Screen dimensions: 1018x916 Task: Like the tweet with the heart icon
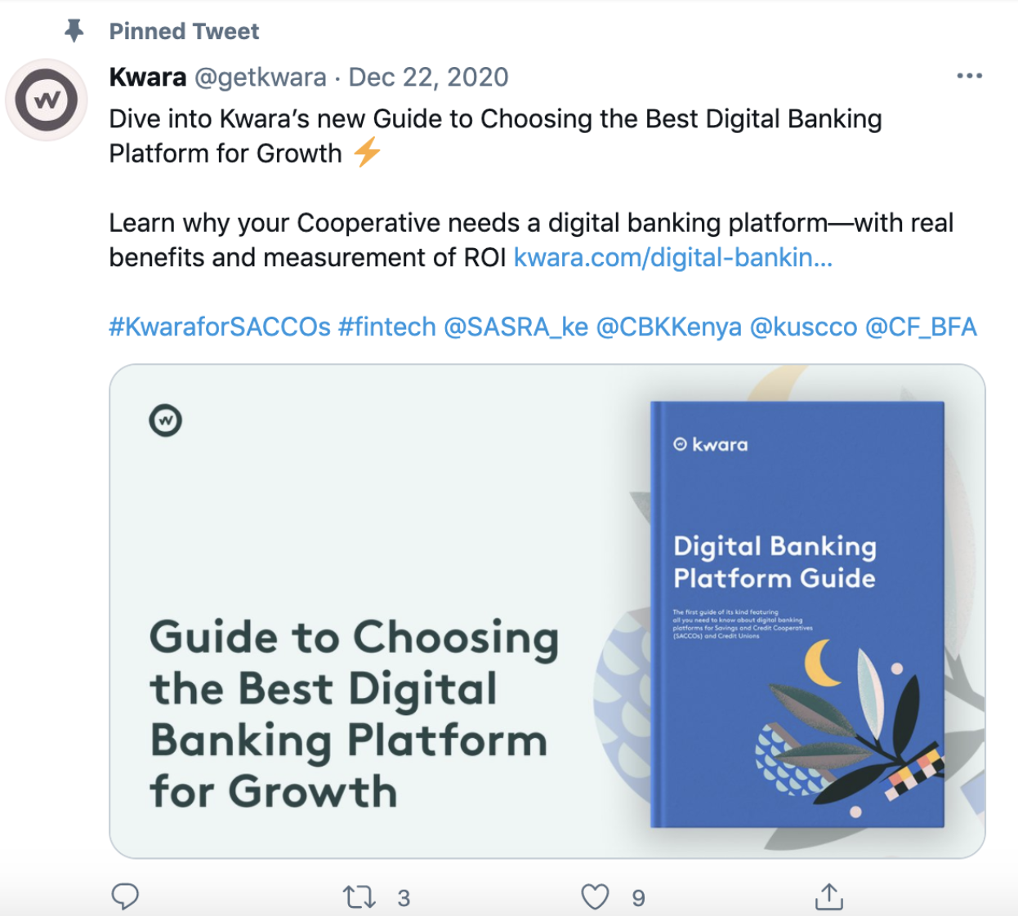[x=595, y=897]
